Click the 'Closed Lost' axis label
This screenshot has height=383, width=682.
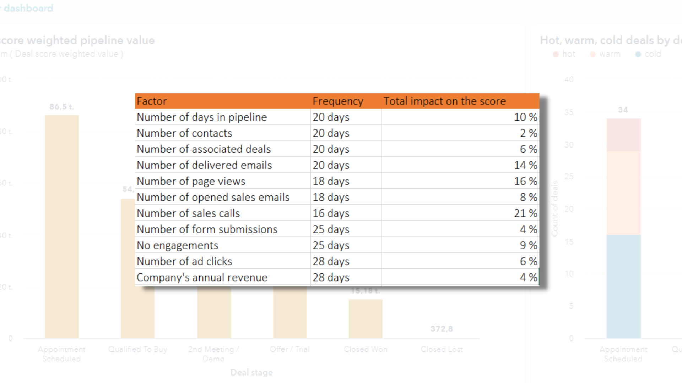[x=442, y=349]
